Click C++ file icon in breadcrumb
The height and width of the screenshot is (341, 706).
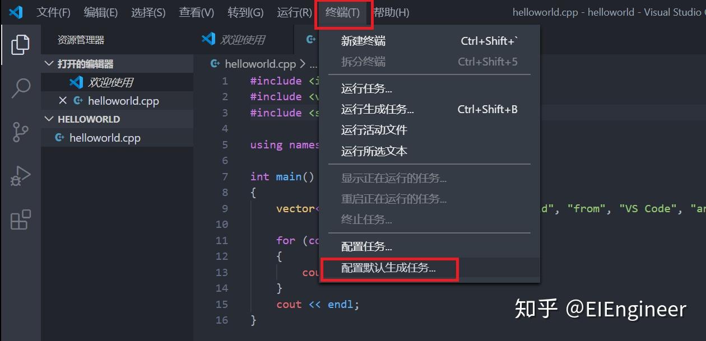215,64
